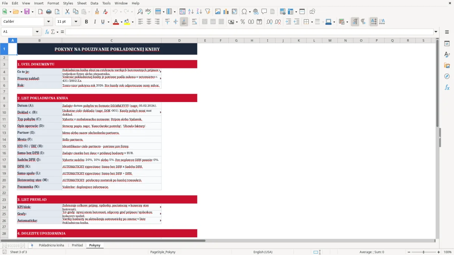This screenshot has height=255, width=454.
Task: Open font color dropdown arrow
Action: click(121, 22)
